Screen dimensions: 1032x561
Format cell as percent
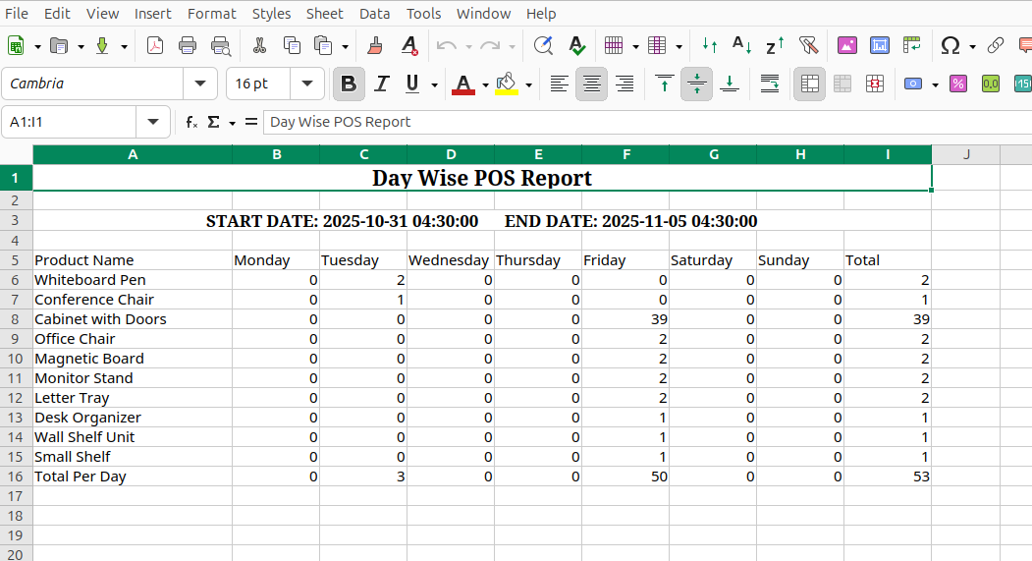(x=958, y=84)
